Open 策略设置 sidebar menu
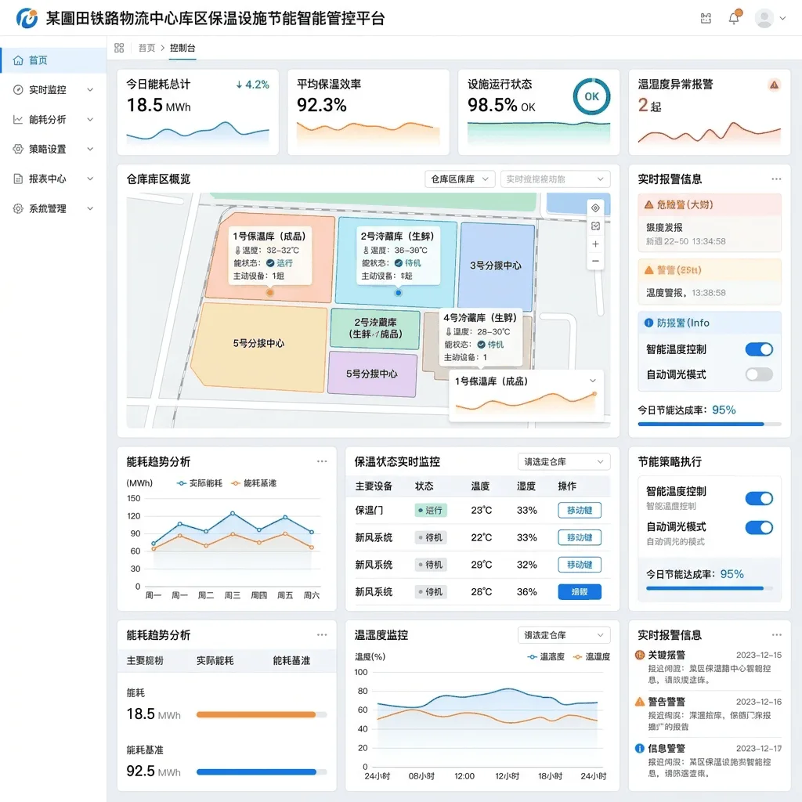Viewport: 802px width, 802px height. point(53,150)
